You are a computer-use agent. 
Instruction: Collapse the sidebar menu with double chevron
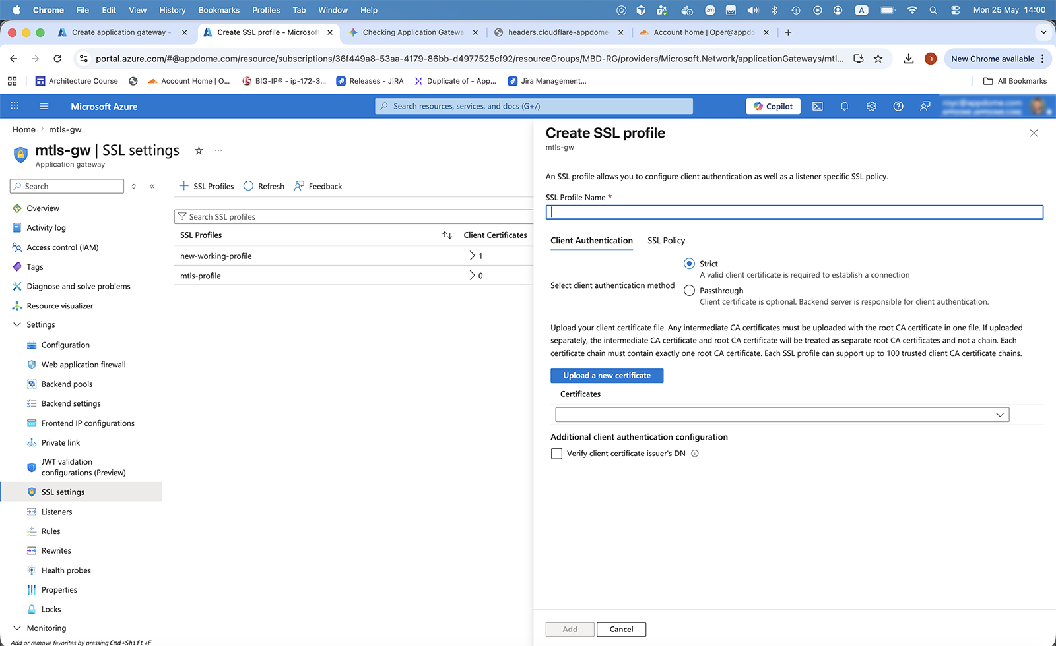(152, 187)
